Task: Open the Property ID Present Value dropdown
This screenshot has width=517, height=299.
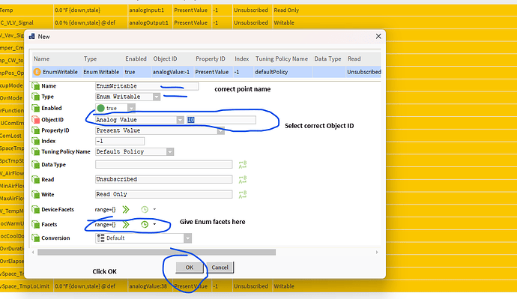Action: pos(220,130)
